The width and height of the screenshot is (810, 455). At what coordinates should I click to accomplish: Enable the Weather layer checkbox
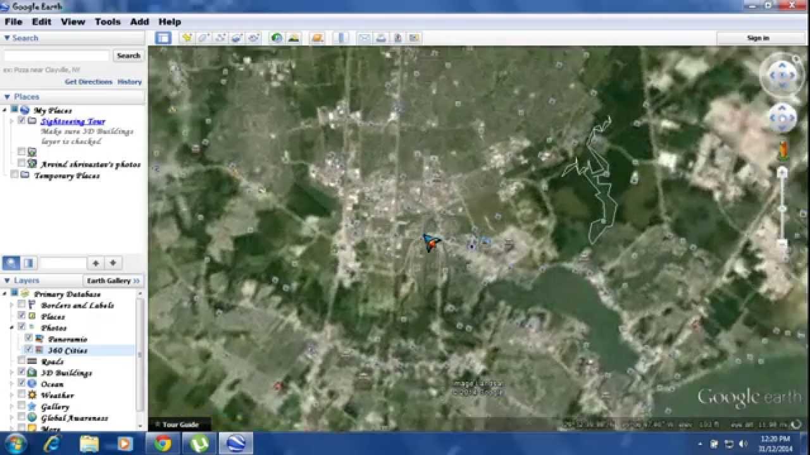tap(22, 395)
